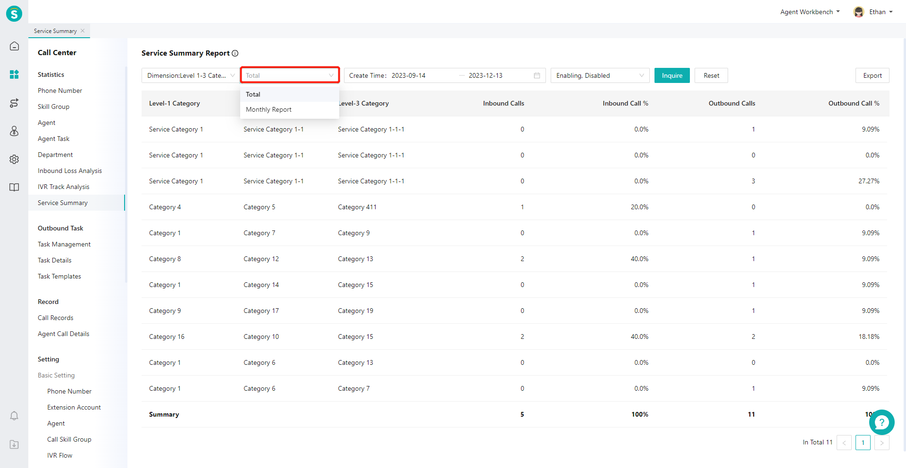Open Agent Call Details in sidebar
906x468 pixels.
(64, 334)
